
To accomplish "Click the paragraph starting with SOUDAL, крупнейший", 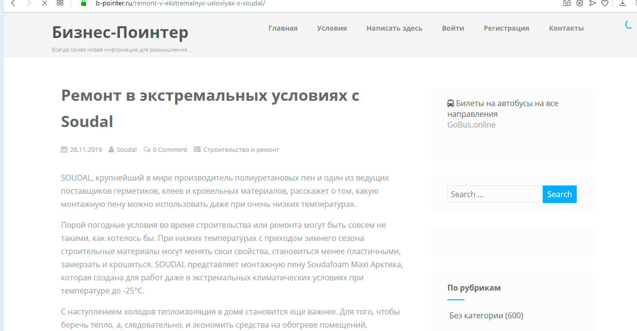I will point(225,191).
